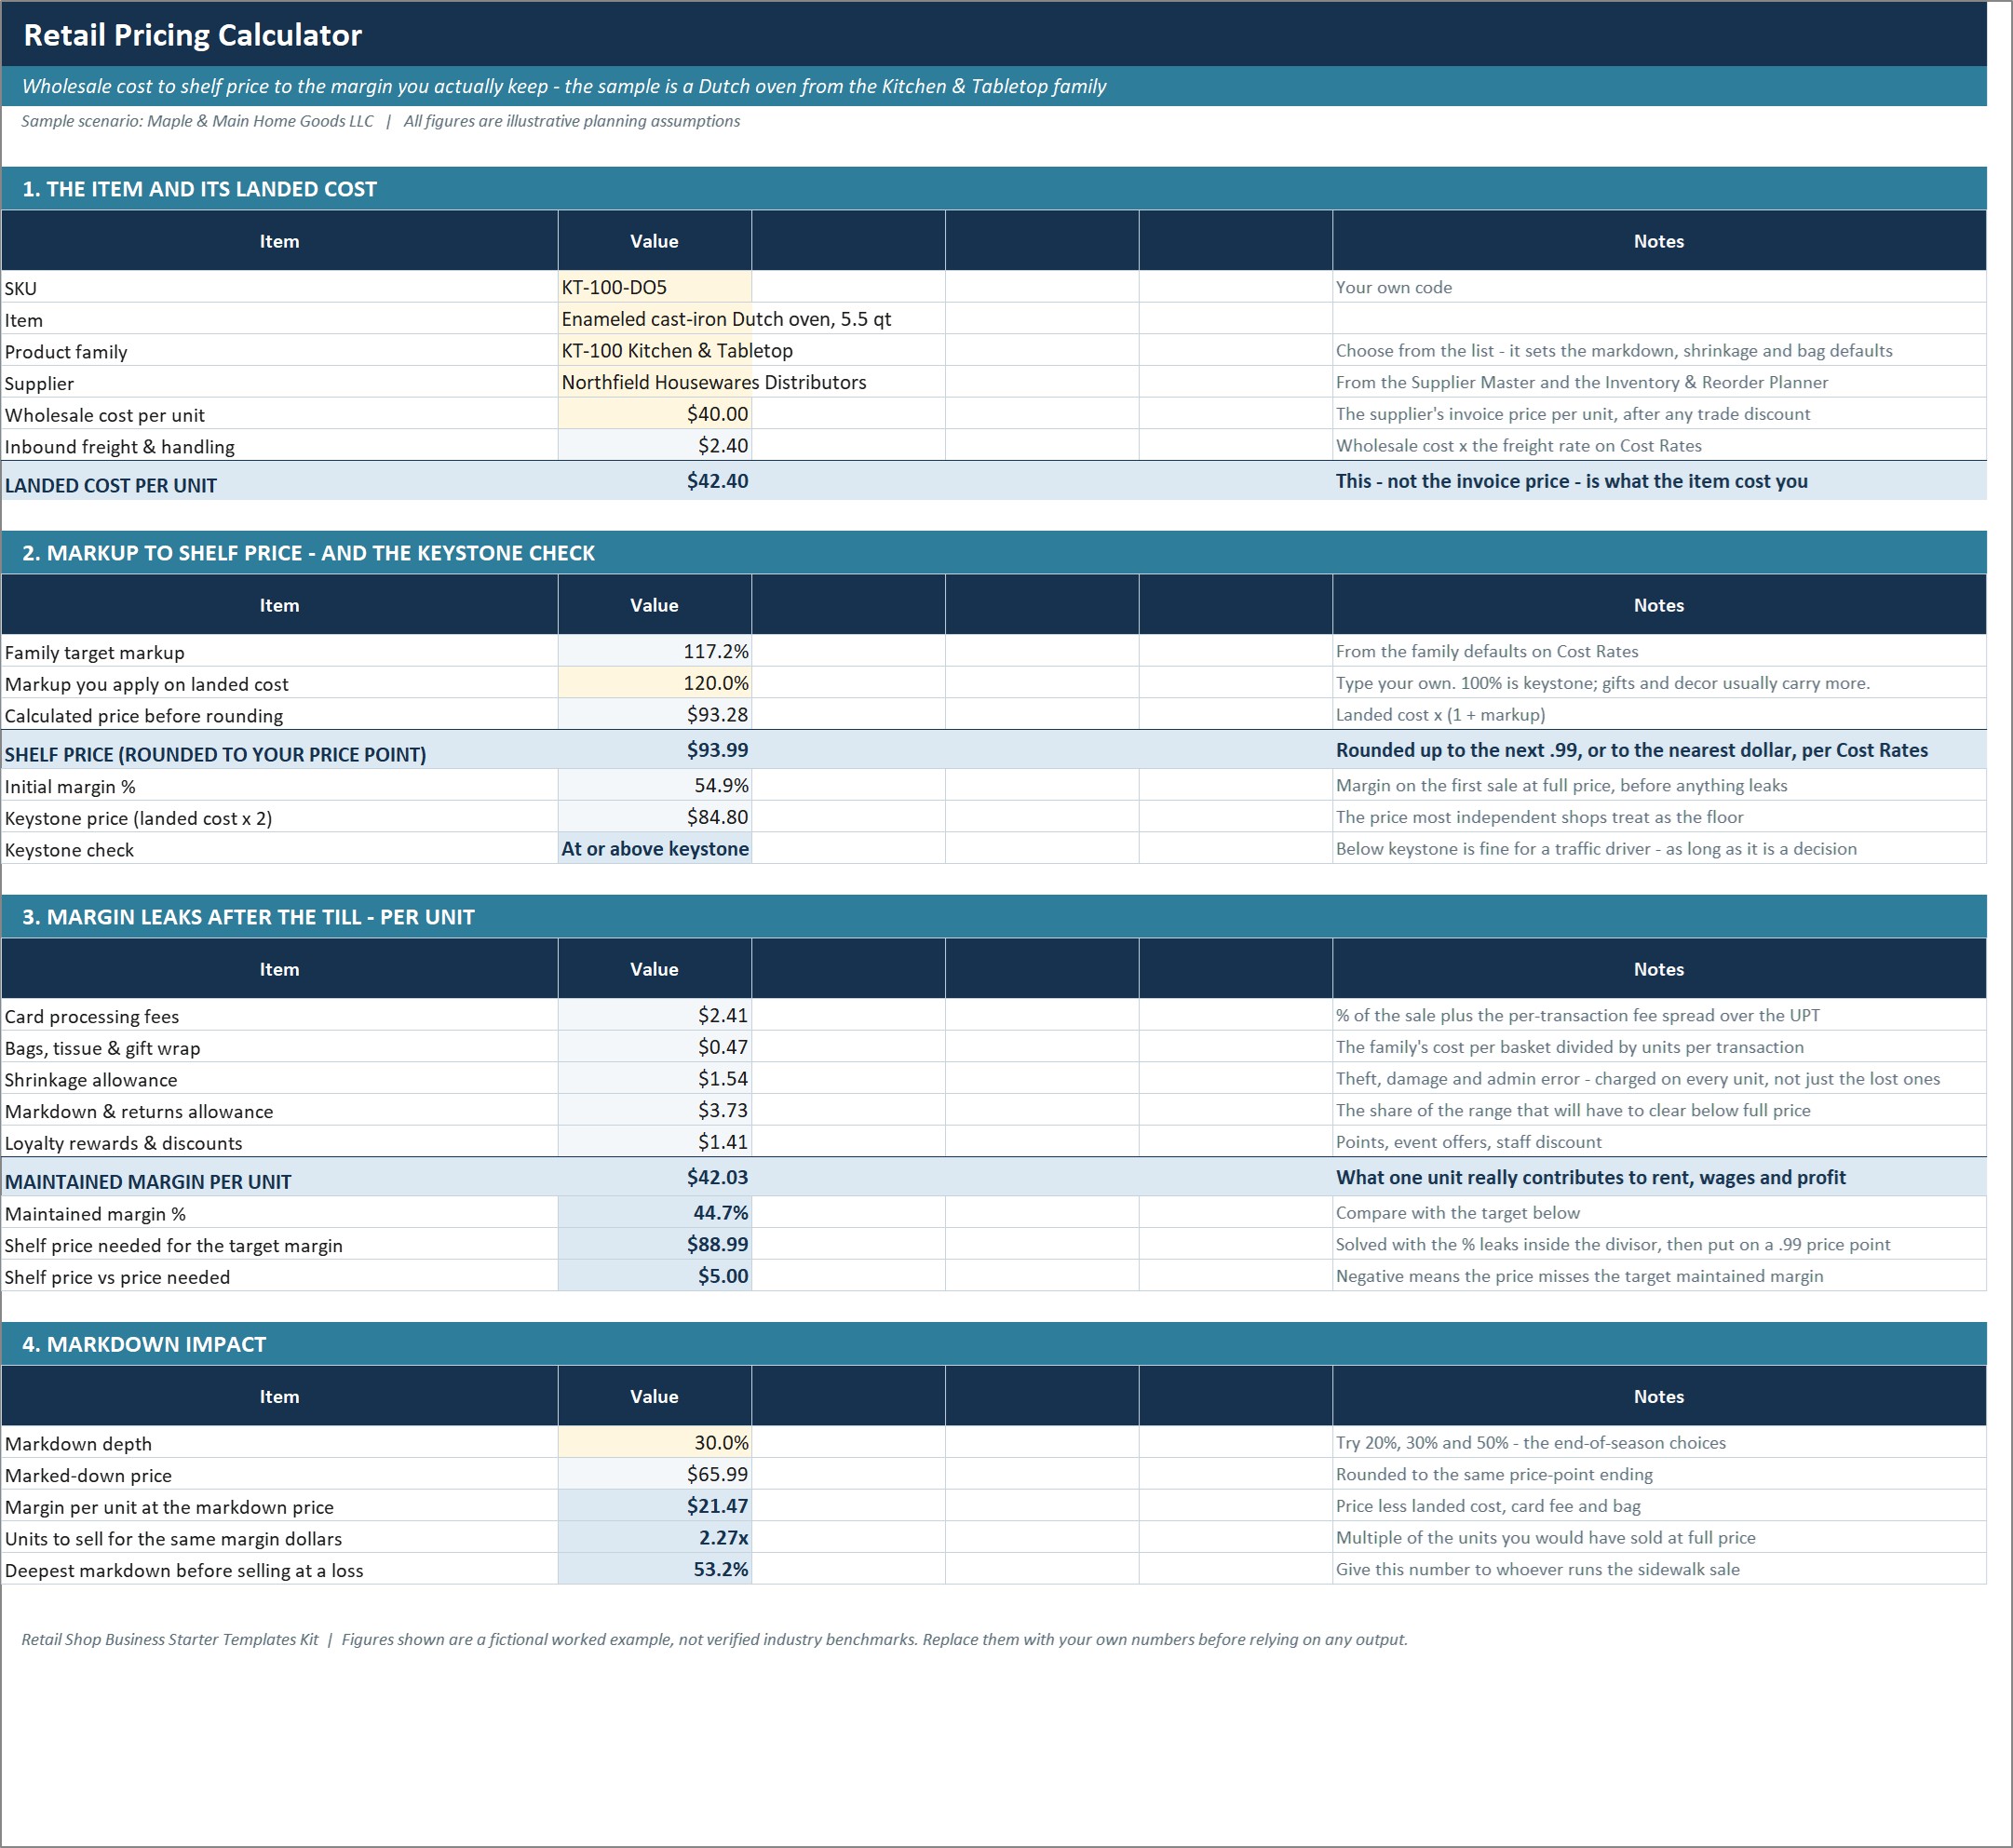Click the markdown margin $21.47 value

point(654,1506)
